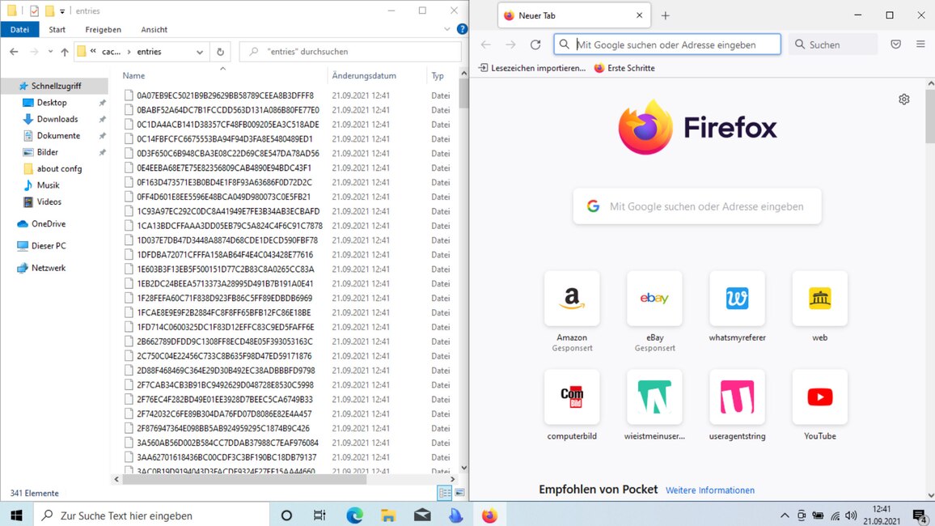Open the address bar history dropdown in Explorer
This screenshot has height=526, width=935.
200,51
